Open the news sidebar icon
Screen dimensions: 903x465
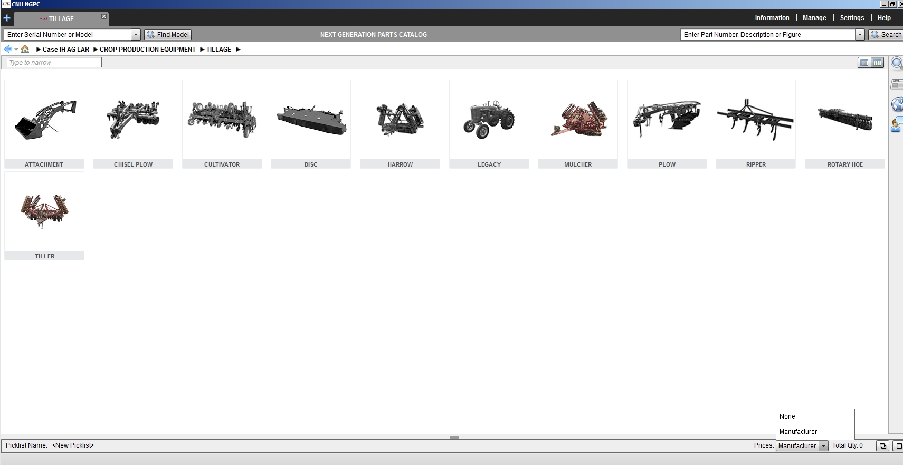pyautogui.click(x=897, y=84)
